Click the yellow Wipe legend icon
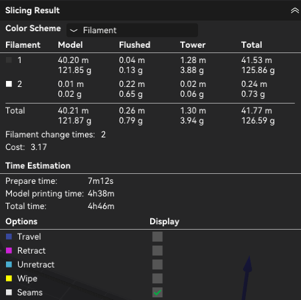The width and height of the screenshot is (301, 300). tap(9, 279)
